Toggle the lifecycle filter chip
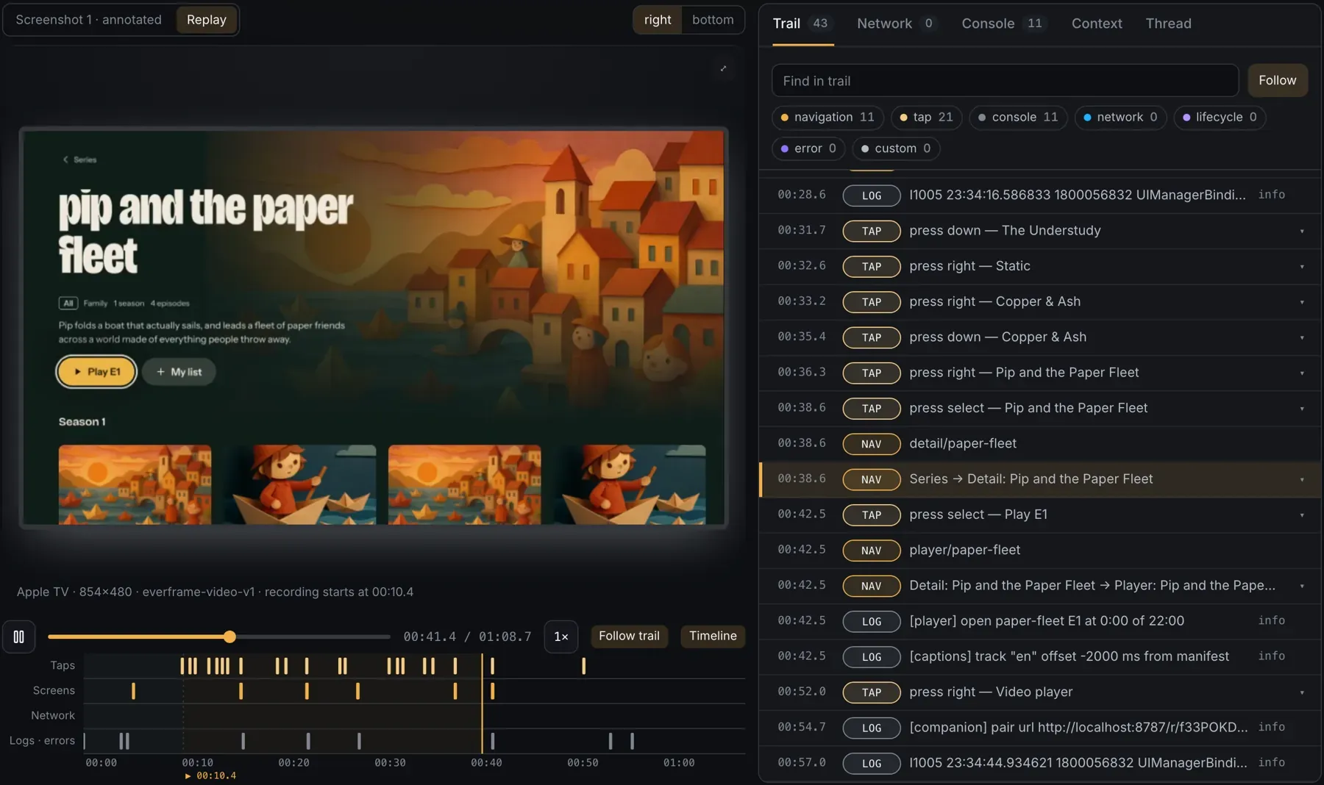 tap(1220, 117)
